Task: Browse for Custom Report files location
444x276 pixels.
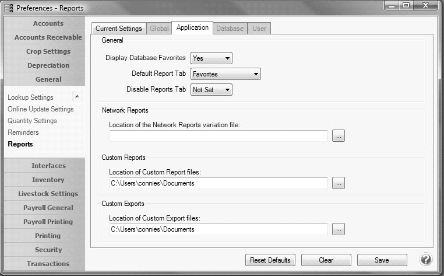Action: pos(339,183)
